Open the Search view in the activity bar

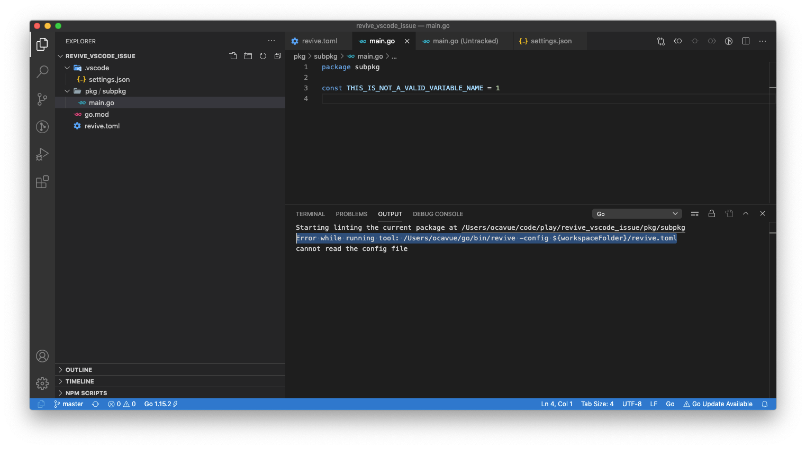click(42, 71)
